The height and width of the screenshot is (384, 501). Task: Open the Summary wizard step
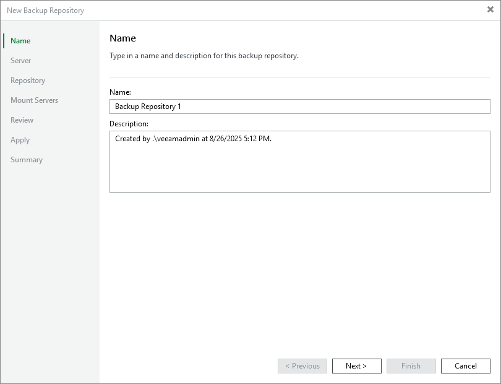(27, 160)
